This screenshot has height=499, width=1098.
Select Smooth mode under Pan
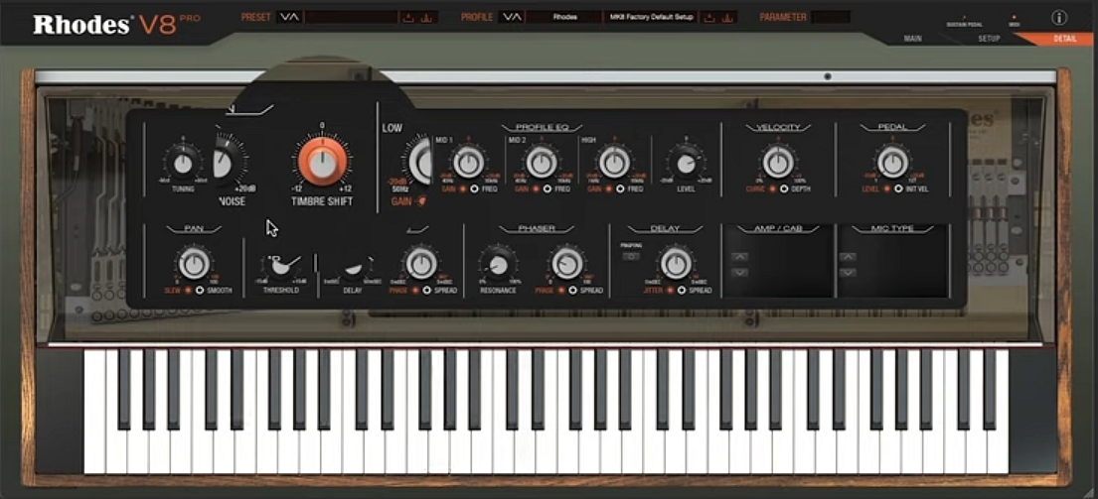click(200, 290)
